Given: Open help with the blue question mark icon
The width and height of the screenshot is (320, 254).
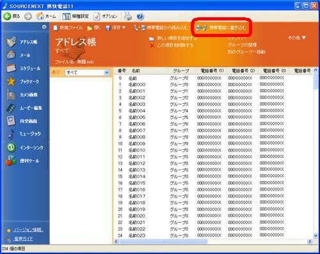Looking at the screenshot, I should tap(140, 17).
